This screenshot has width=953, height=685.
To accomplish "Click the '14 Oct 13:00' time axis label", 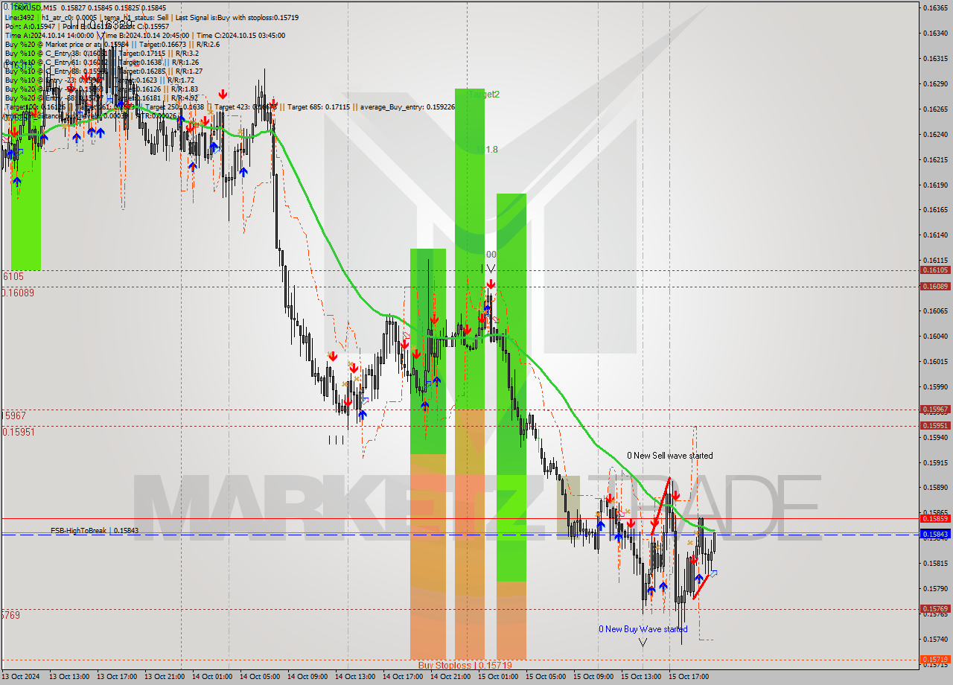I will click(x=355, y=677).
